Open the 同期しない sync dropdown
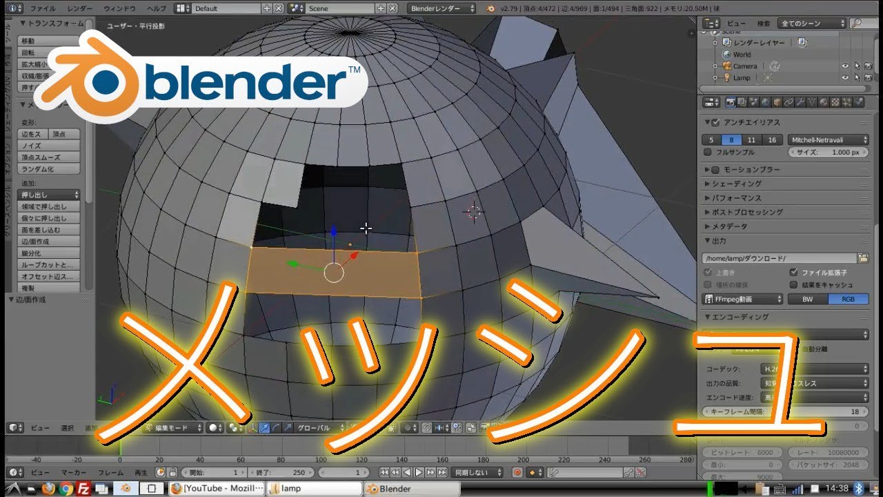 (477, 473)
